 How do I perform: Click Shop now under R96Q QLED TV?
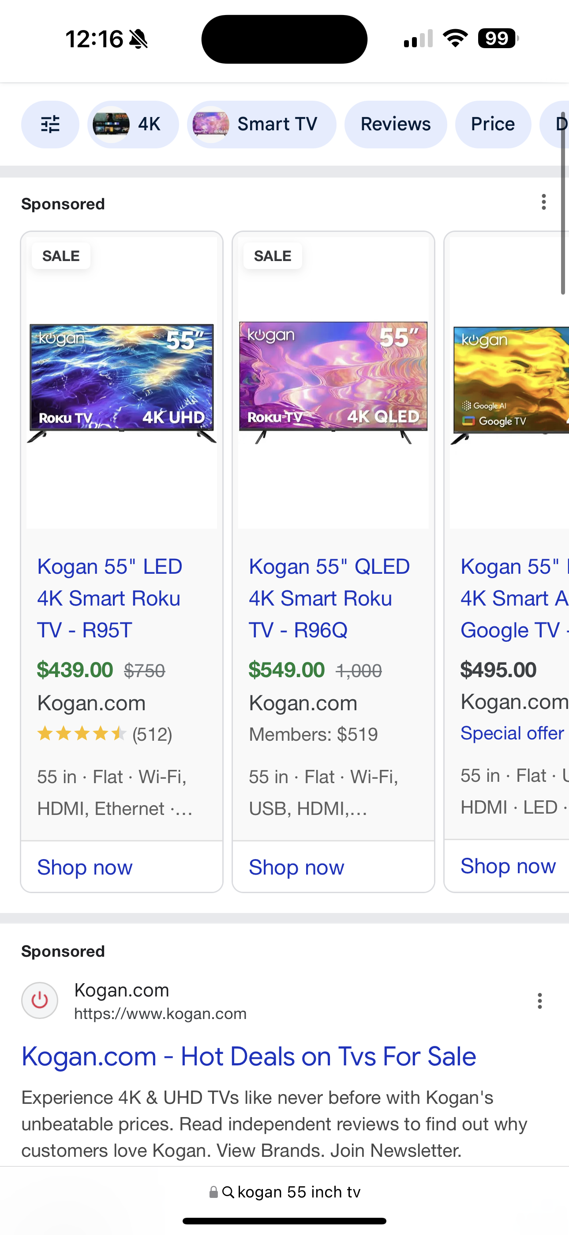(x=296, y=867)
